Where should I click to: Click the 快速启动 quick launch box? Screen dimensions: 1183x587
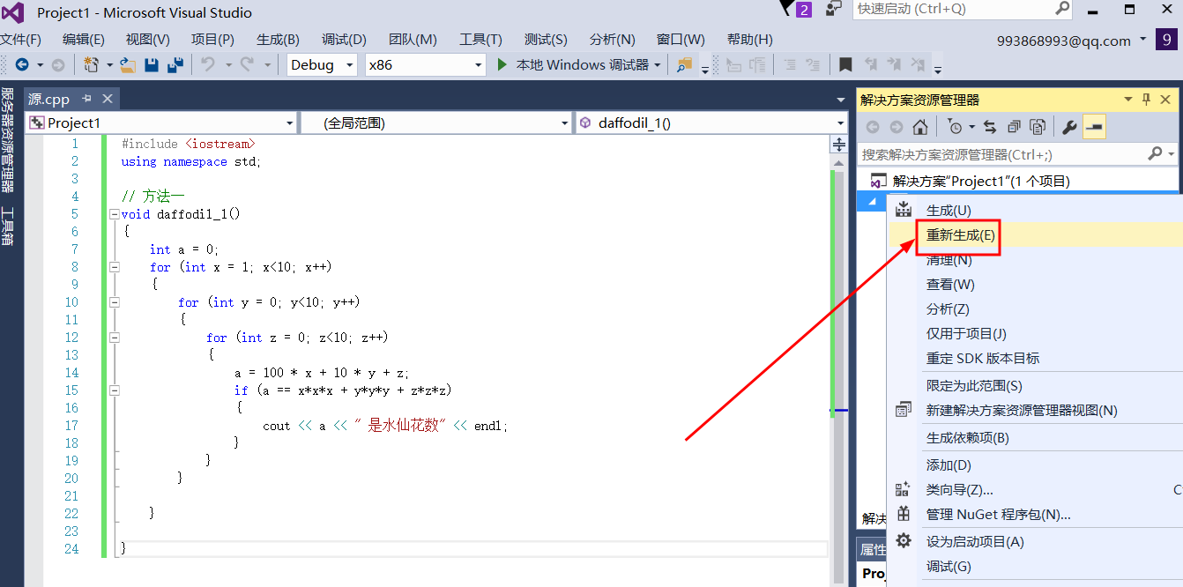tap(963, 9)
